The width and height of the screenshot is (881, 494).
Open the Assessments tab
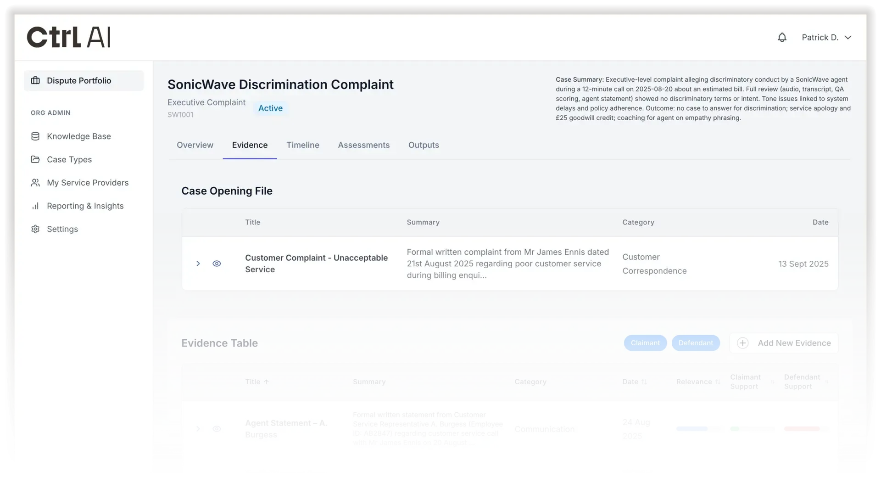click(364, 145)
